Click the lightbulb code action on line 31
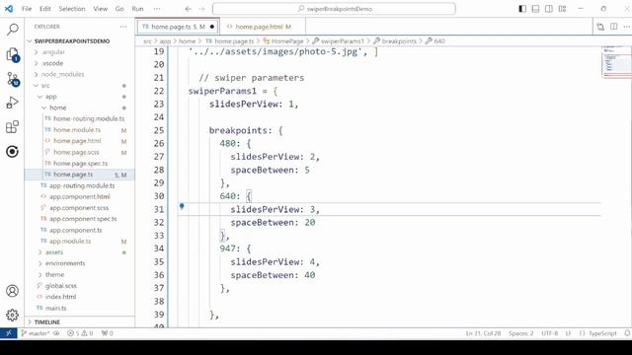 tap(182, 206)
